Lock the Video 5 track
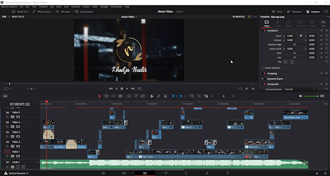 tap(7, 117)
